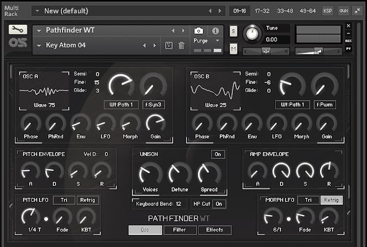Click the KSP button in the rack header
367x247 pixels.
click(x=327, y=11)
